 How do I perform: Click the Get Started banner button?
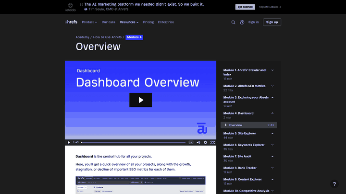[x=245, y=7]
